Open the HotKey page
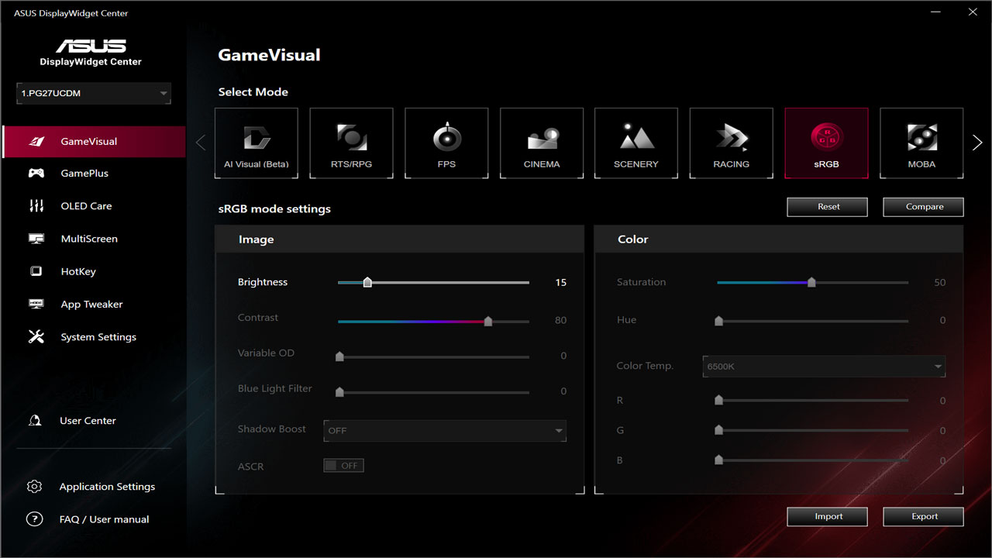992x558 pixels. [78, 271]
